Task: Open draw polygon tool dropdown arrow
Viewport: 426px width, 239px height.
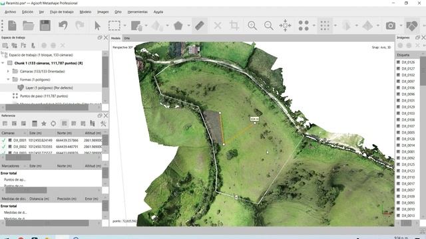Action: pyautogui.click(x=188, y=26)
